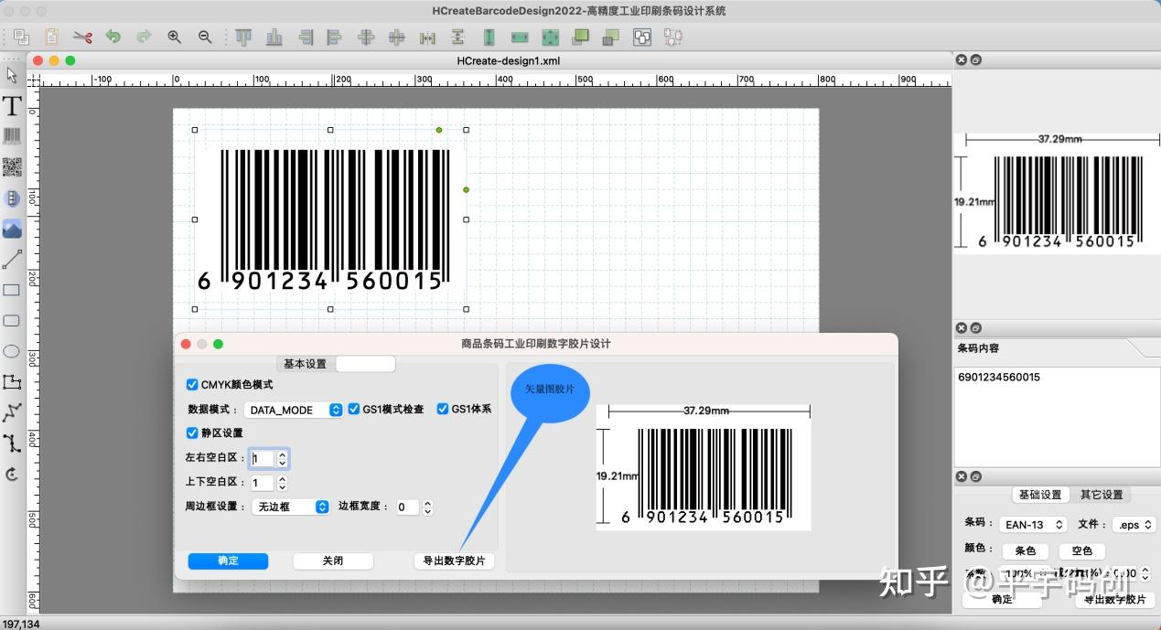
Task: Select the straight line drawing tool
Action: click(12, 260)
